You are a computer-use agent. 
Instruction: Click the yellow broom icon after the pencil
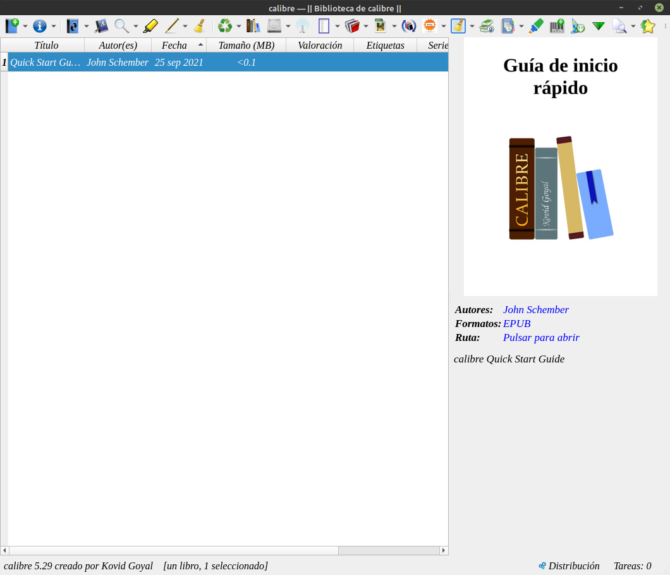click(x=200, y=26)
